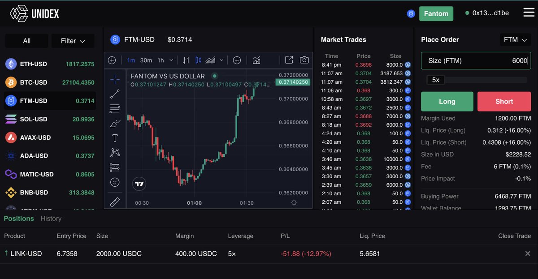
Task: Open the emoji icons tool
Action: [x=115, y=182]
